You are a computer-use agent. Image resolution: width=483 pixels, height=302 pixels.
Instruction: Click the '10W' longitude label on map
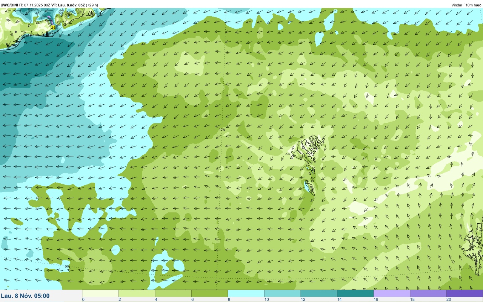pos(222,130)
